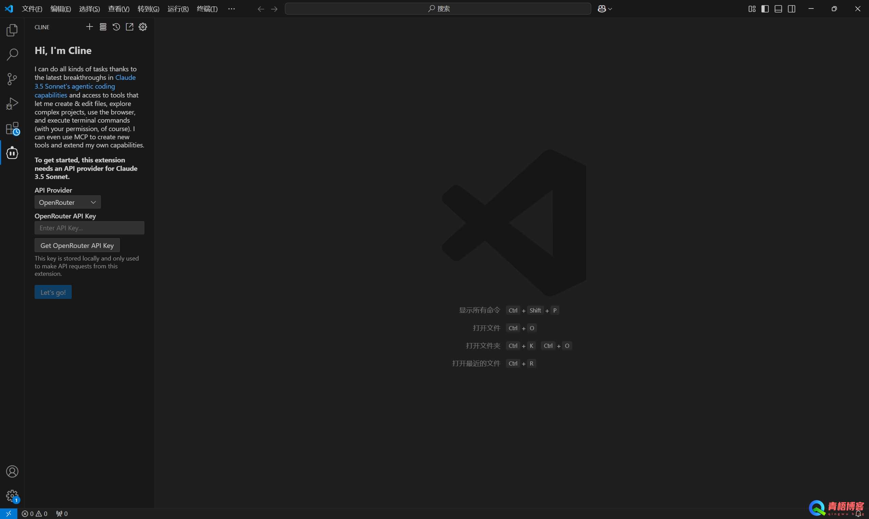Go back with the left arrow

261,9
